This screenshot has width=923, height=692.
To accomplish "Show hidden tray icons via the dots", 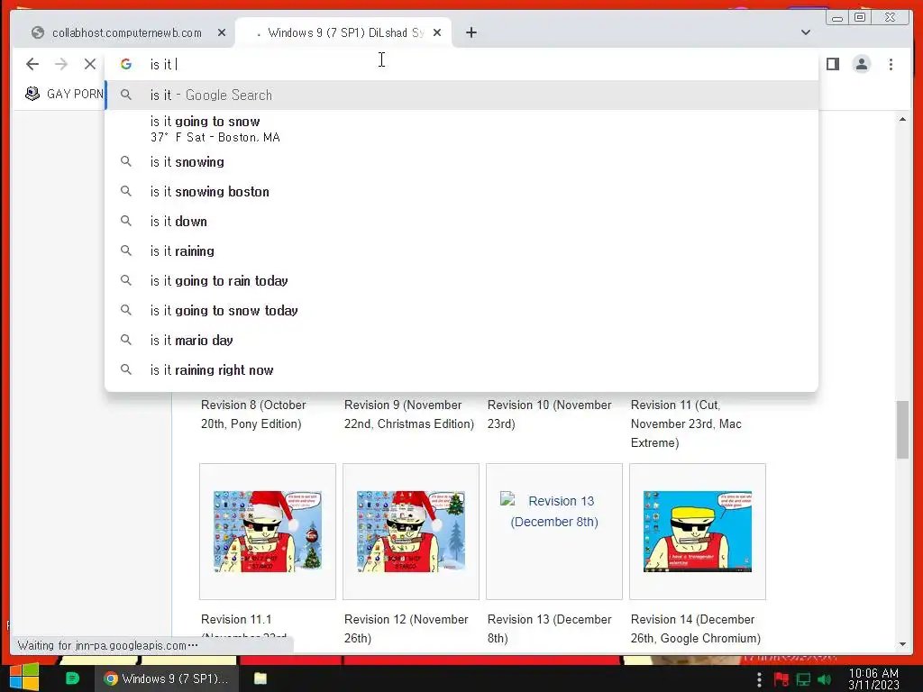I will [x=759, y=679].
